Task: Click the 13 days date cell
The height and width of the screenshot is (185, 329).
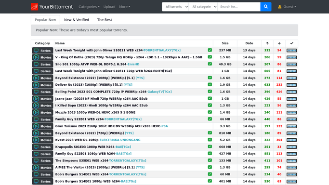Action: [x=249, y=50]
